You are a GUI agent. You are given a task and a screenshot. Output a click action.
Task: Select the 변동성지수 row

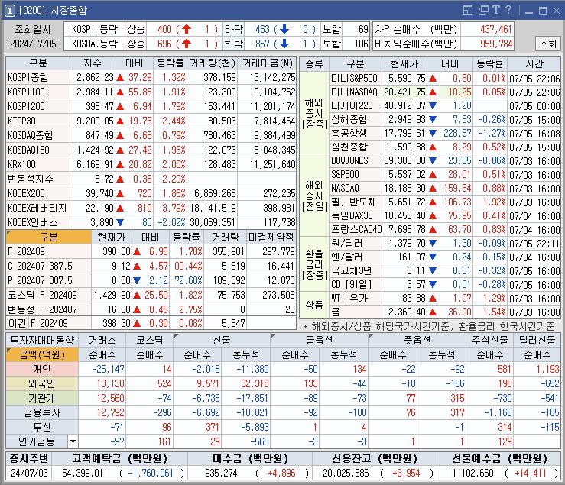click(151, 179)
